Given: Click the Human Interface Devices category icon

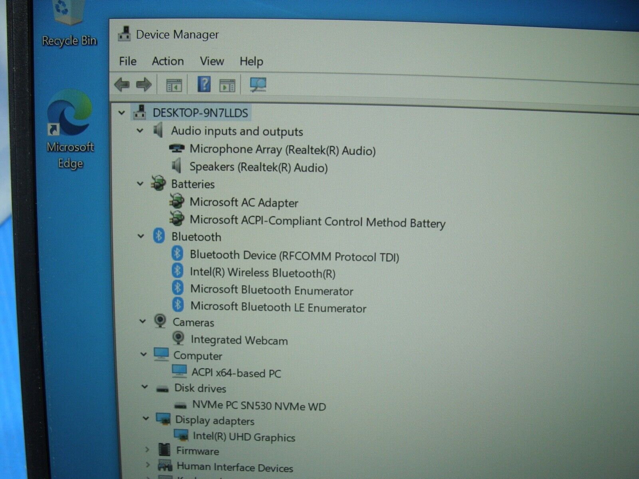Looking at the screenshot, I should 165,465.
